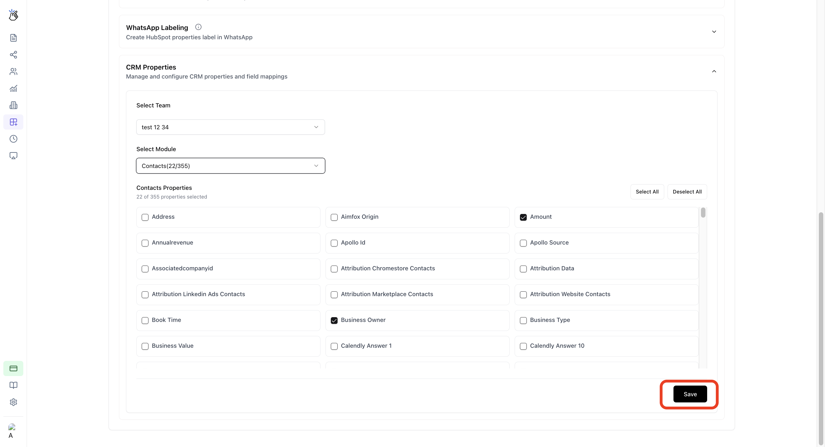Click the properties list scrollbar thumb
The width and height of the screenshot is (825, 447).
[x=703, y=213]
